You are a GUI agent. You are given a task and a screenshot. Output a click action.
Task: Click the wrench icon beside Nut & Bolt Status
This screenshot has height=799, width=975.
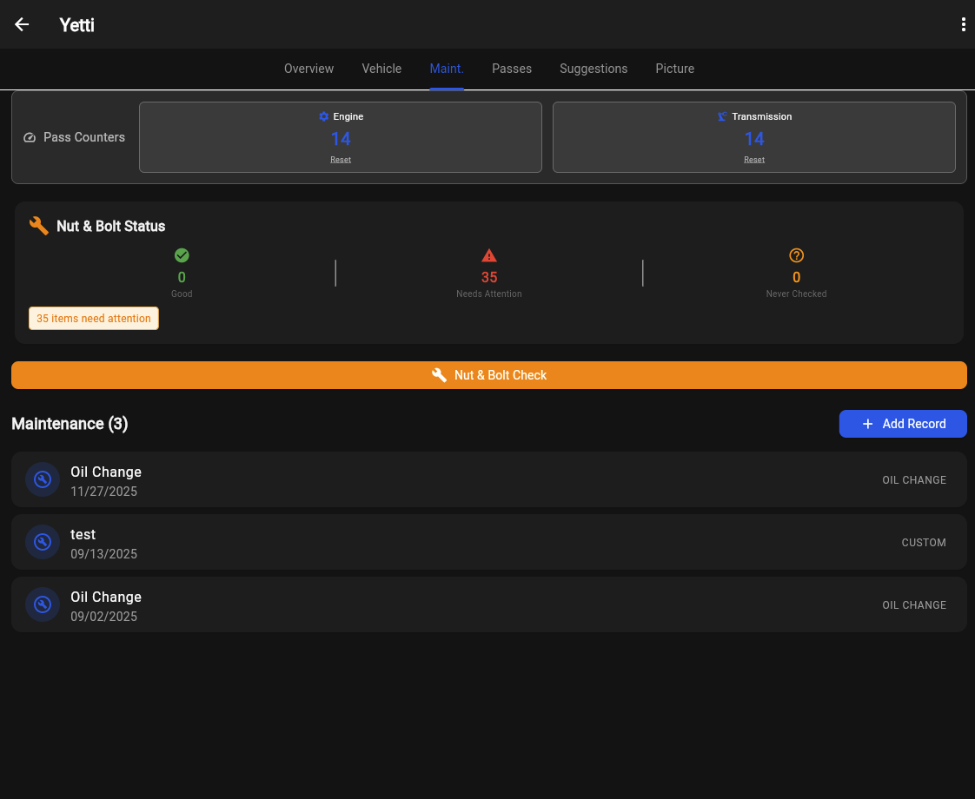click(x=39, y=226)
